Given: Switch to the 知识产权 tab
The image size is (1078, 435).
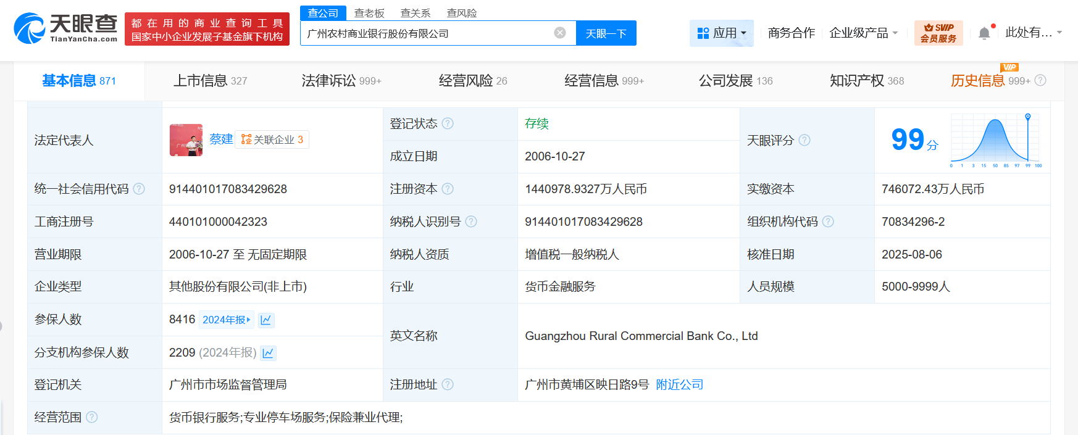Looking at the screenshot, I should coord(866,81).
